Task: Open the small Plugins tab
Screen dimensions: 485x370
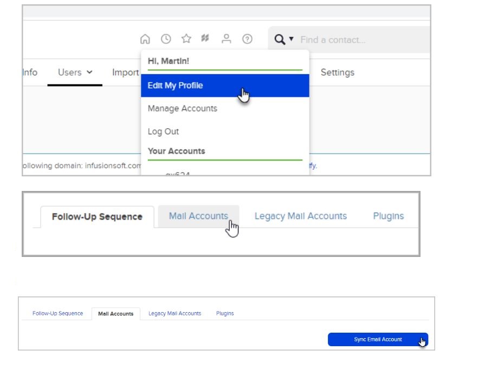Action: (225, 314)
